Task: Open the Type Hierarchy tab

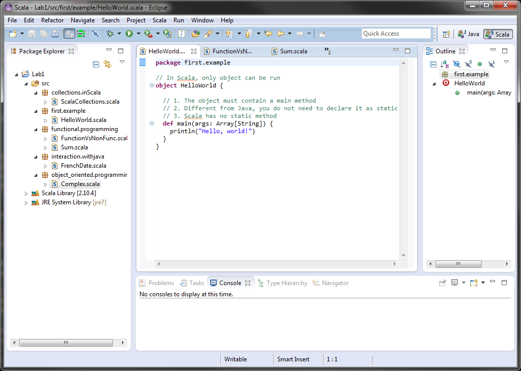Action: [283, 283]
